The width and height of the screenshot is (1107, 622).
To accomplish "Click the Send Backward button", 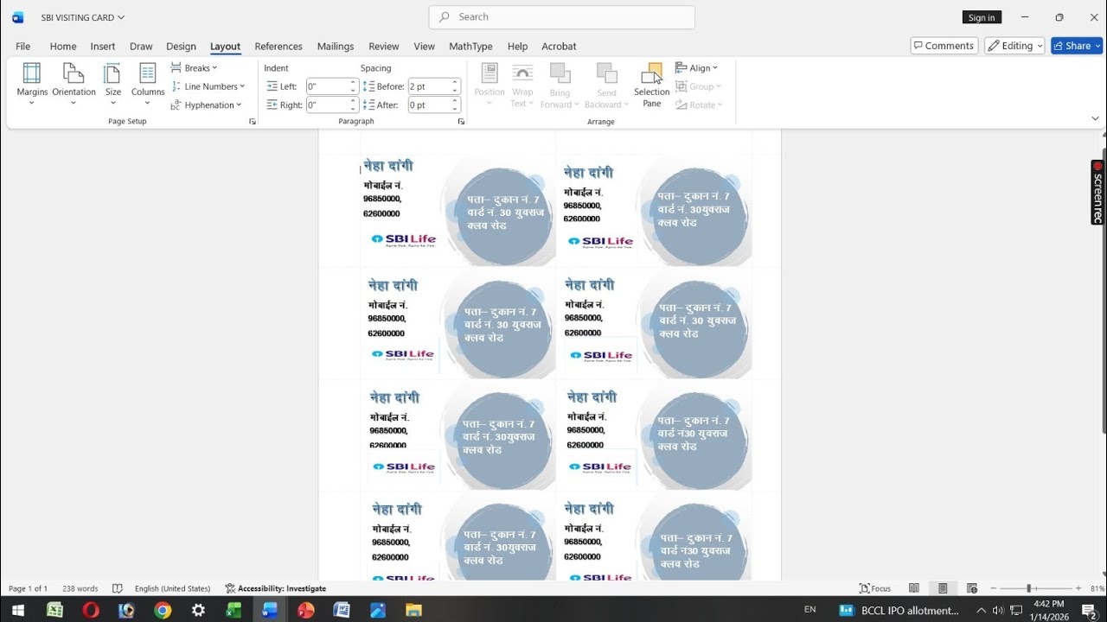I will (x=606, y=85).
